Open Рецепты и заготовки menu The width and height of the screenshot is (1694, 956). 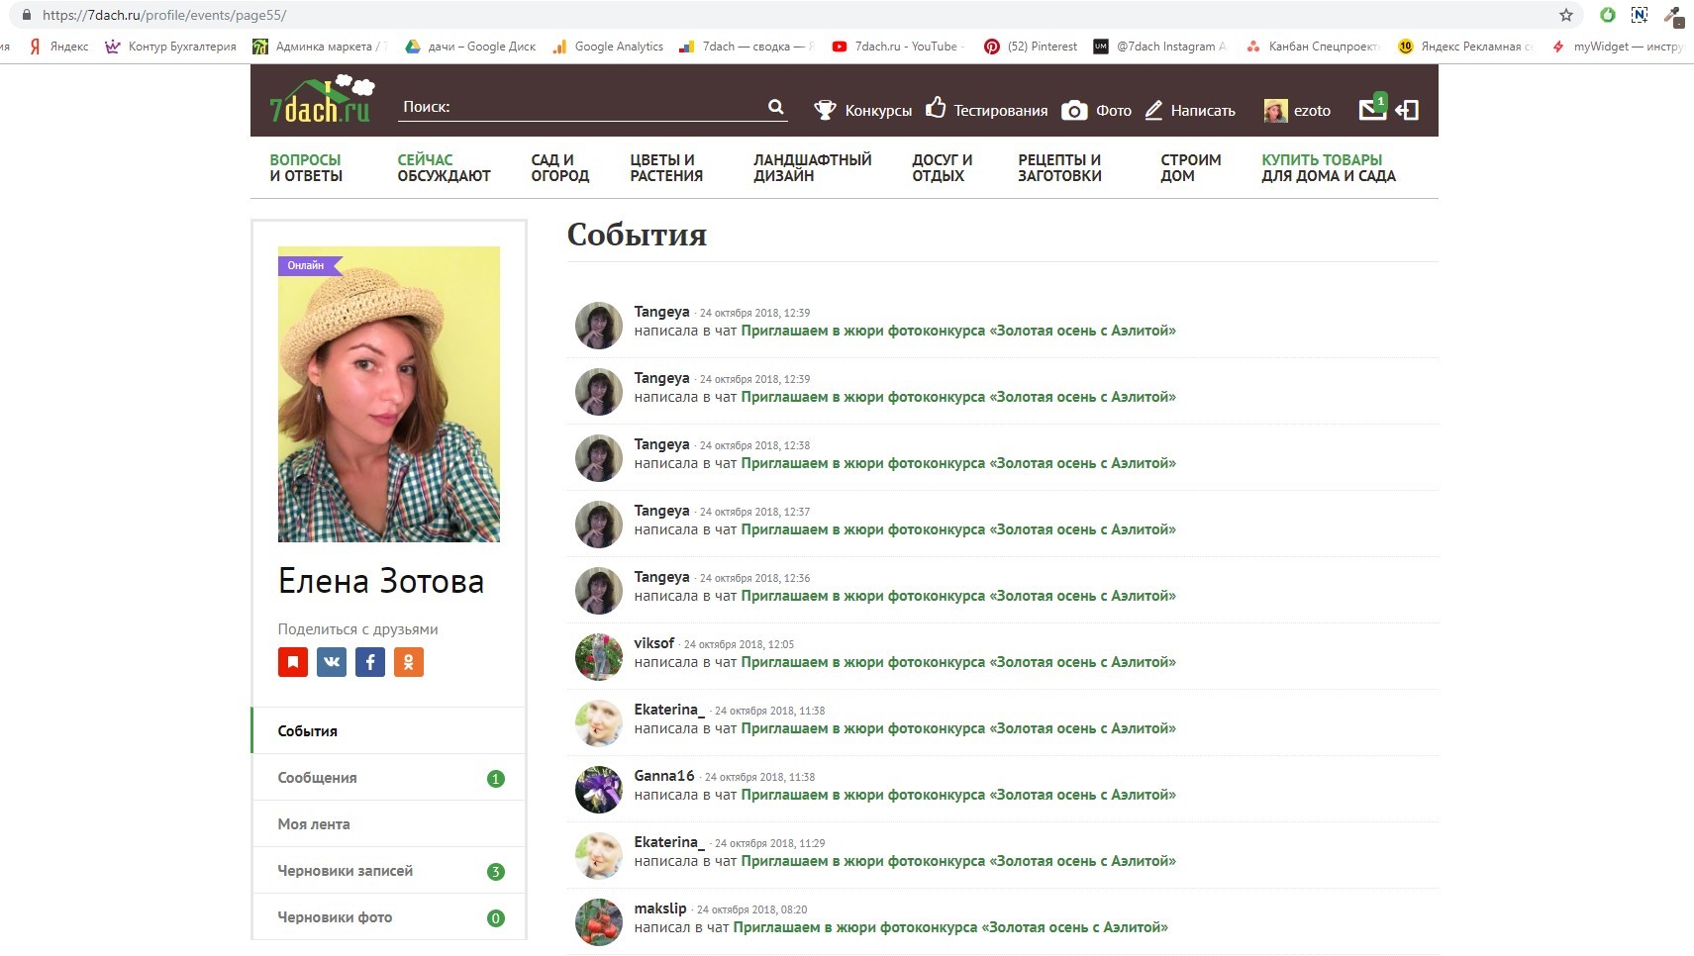coord(1059,167)
